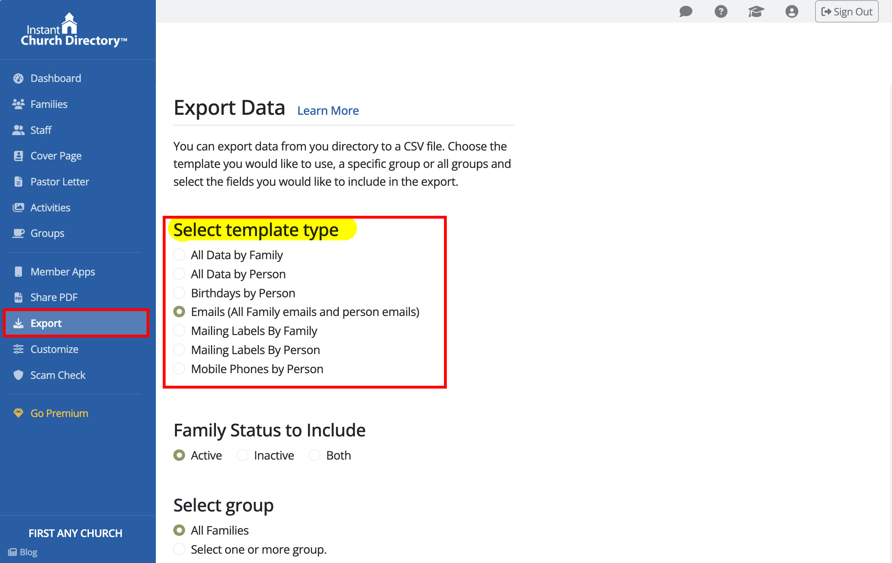Go to Customize in the sidebar
892x563 pixels.
(x=54, y=349)
